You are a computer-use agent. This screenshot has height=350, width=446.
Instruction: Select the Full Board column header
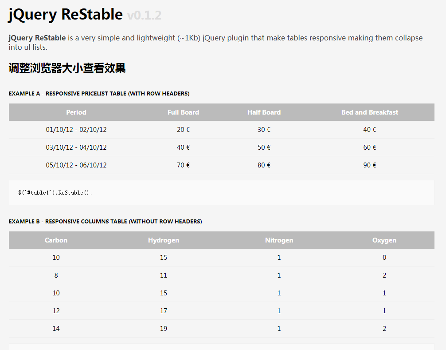(183, 112)
